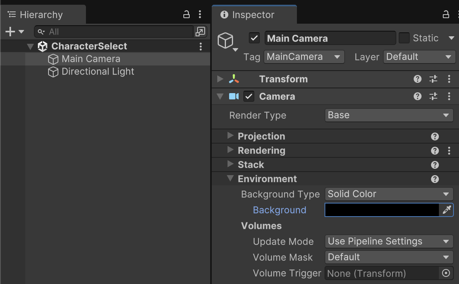Open Transform component help reference
The width and height of the screenshot is (459, 284).
tap(418, 79)
